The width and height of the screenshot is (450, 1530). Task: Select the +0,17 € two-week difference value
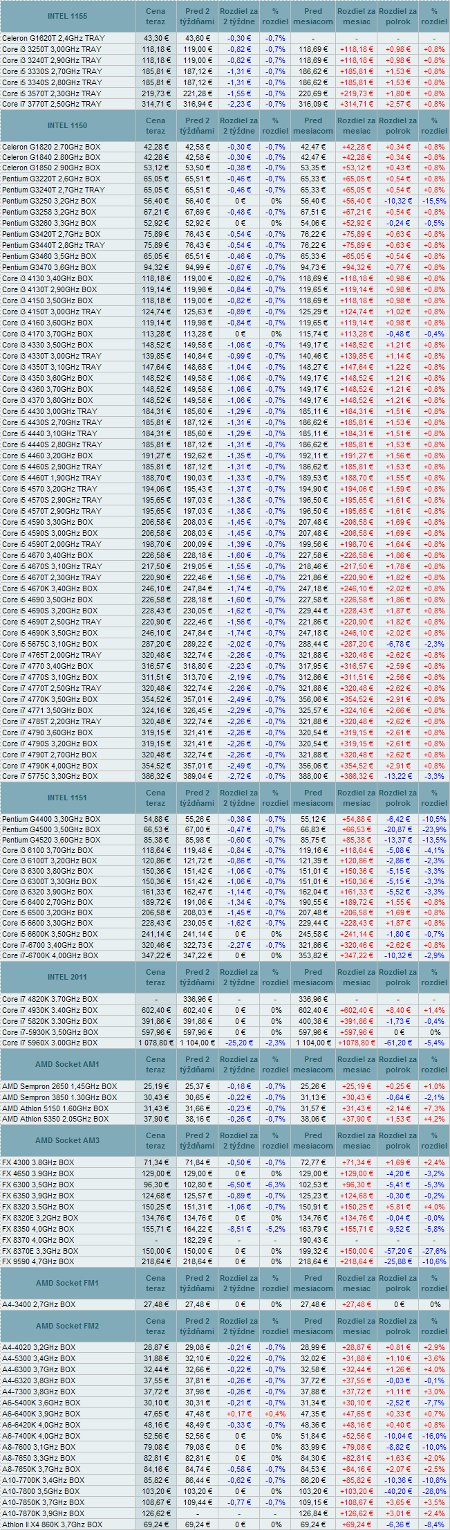tap(238, 1414)
